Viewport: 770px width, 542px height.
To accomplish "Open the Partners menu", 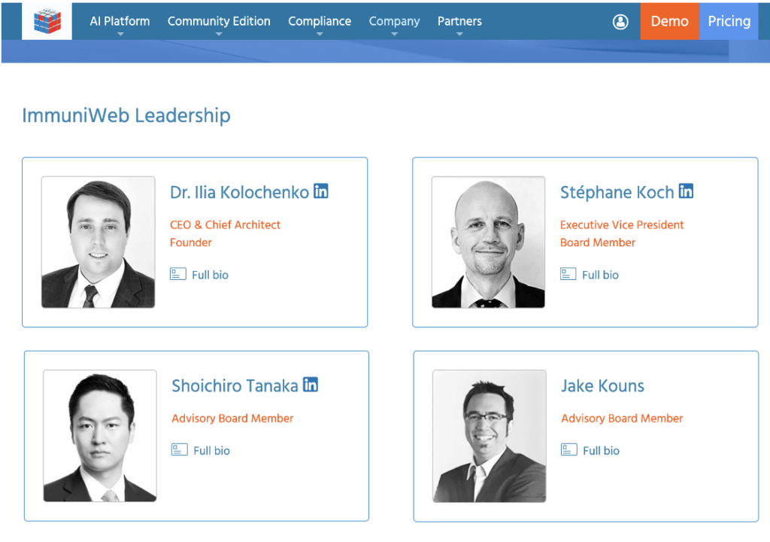I will [459, 22].
